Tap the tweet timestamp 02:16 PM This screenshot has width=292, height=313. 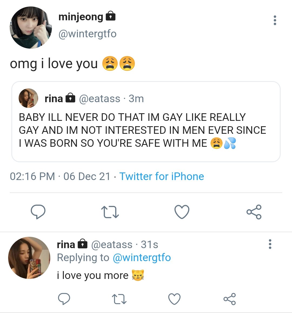coord(32,177)
